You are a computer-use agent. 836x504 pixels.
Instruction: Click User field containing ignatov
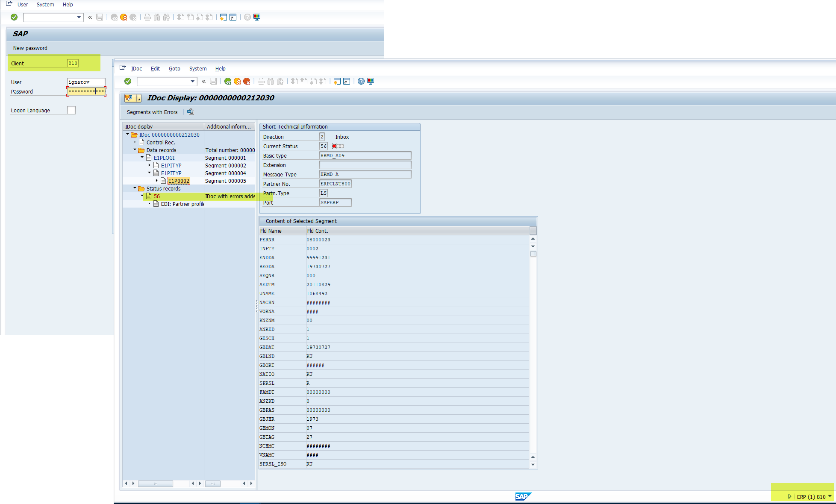pyautogui.click(x=86, y=82)
